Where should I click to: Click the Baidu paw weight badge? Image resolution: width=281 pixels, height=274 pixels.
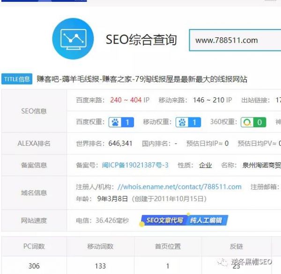point(121,123)
